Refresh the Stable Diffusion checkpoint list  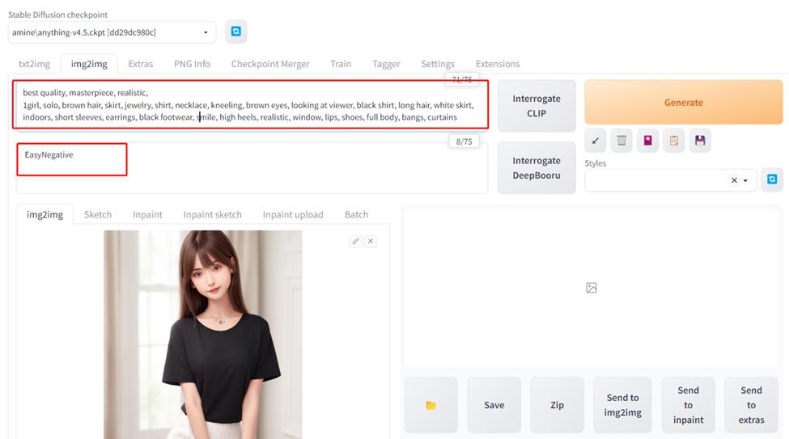[x=235, y=32]
